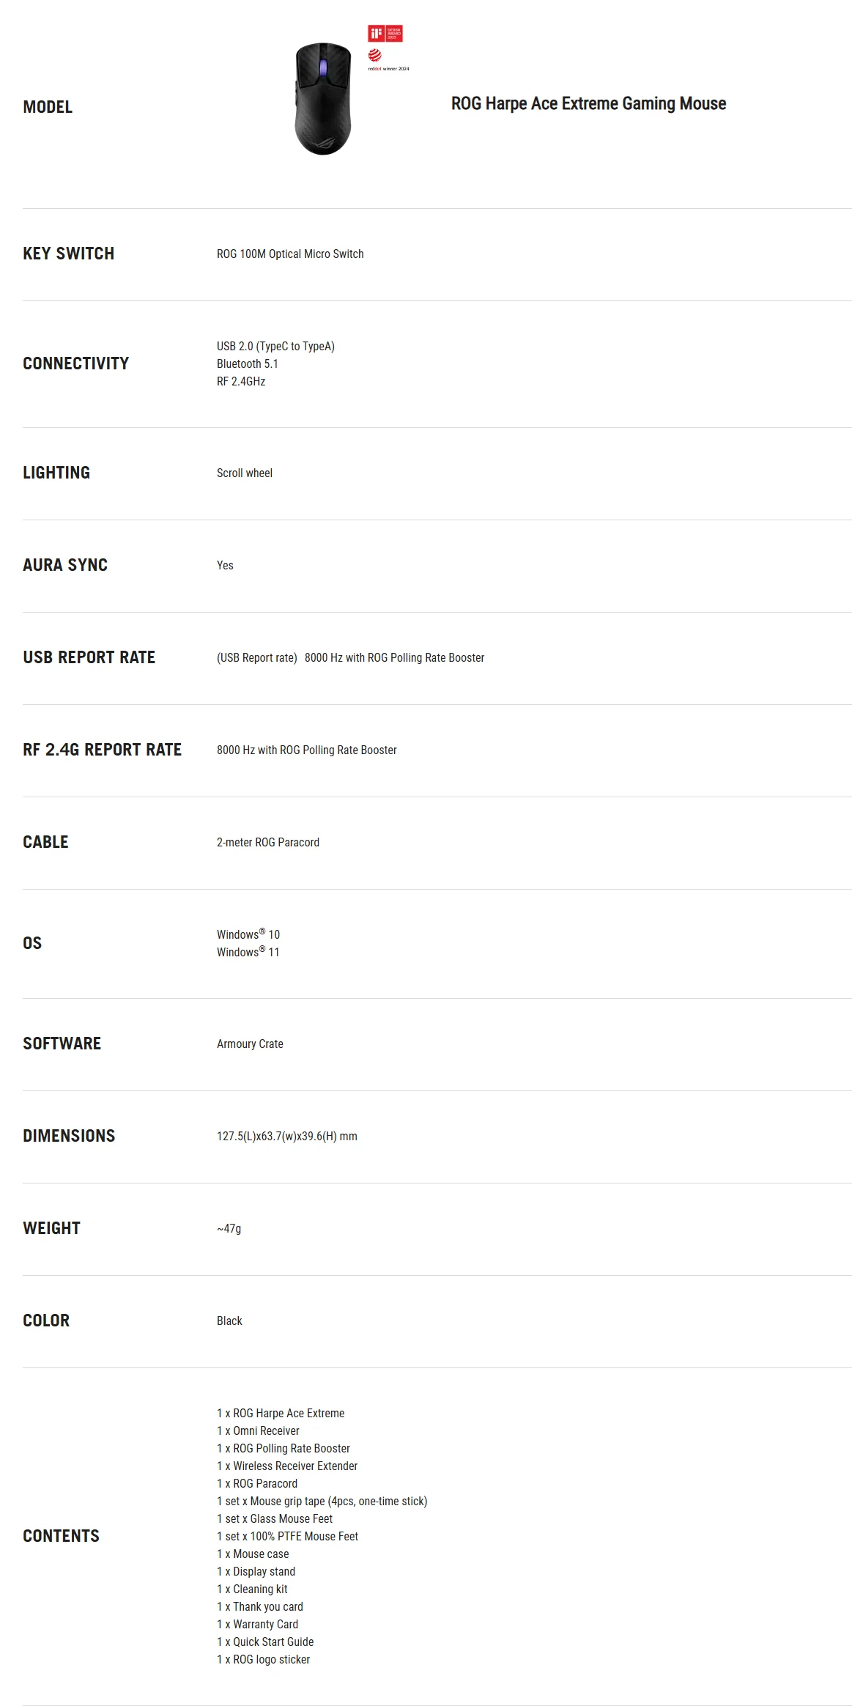
Task: Click the ~47g weight value
Action: tap(229, 1228)
